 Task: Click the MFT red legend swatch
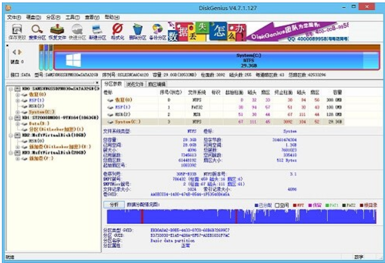(x=295, y=205)
